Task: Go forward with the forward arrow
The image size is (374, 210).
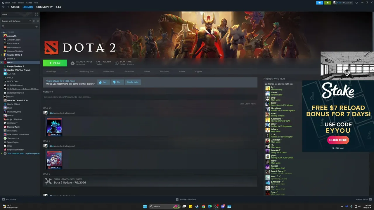Action: (8, 7)
